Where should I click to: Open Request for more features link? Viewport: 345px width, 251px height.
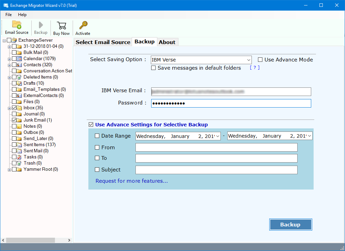[x=132, y=181]
